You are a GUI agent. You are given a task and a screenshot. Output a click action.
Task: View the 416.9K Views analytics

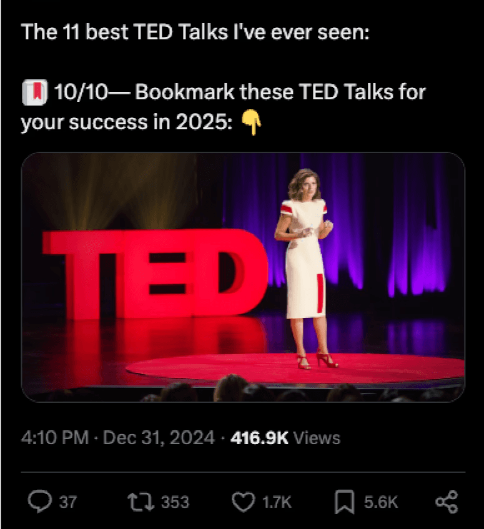pyautogui.click(x=285, y=438)
